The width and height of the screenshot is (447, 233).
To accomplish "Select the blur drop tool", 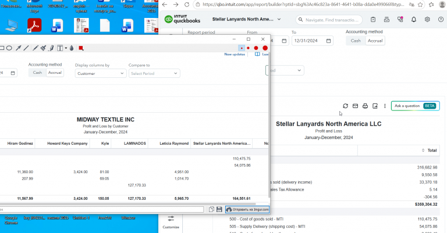I will [x=72, y=48].
